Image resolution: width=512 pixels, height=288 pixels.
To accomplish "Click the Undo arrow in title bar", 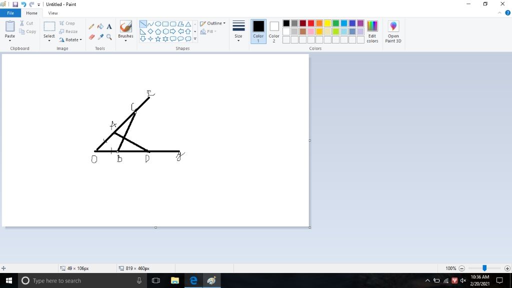I will (x=23, y=4).
